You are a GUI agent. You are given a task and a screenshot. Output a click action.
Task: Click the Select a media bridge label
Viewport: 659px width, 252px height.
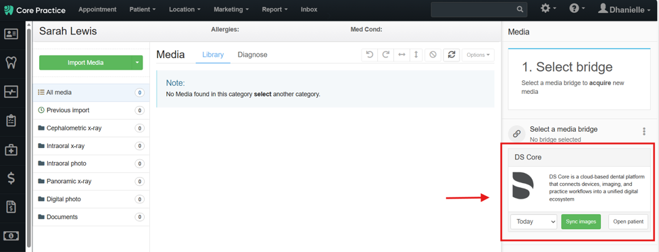tap(564, 129)
